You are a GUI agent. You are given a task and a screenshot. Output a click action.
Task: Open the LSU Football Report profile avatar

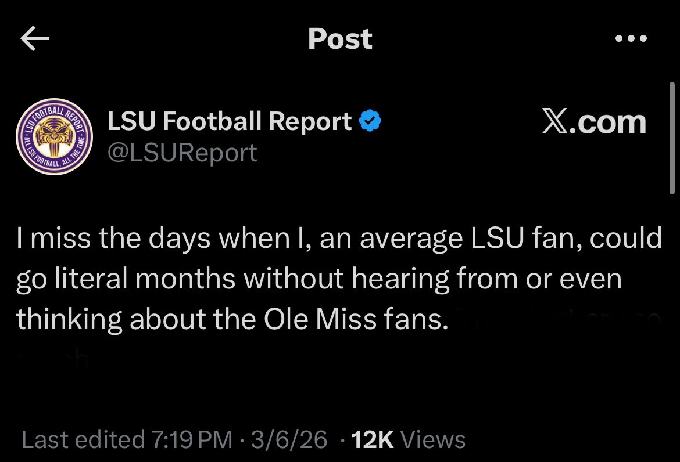[x=54, y=136]
